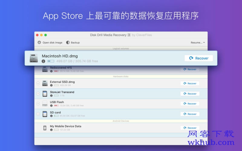Open disk image plus icon

pyautogui.click(x=39, y=42)
